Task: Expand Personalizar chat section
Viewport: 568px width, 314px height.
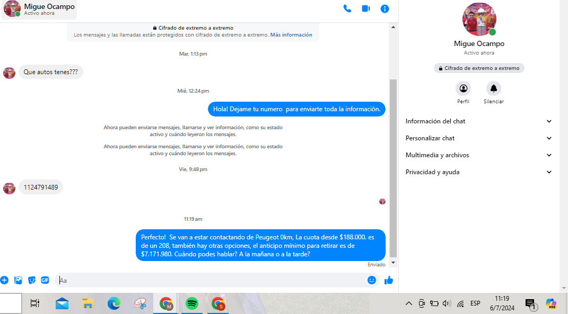Action: pyautogui.click(x=479, y=138)
